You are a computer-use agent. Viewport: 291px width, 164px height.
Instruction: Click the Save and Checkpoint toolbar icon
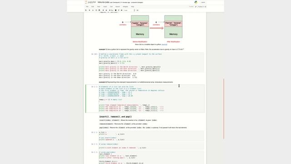pos(86,10)
